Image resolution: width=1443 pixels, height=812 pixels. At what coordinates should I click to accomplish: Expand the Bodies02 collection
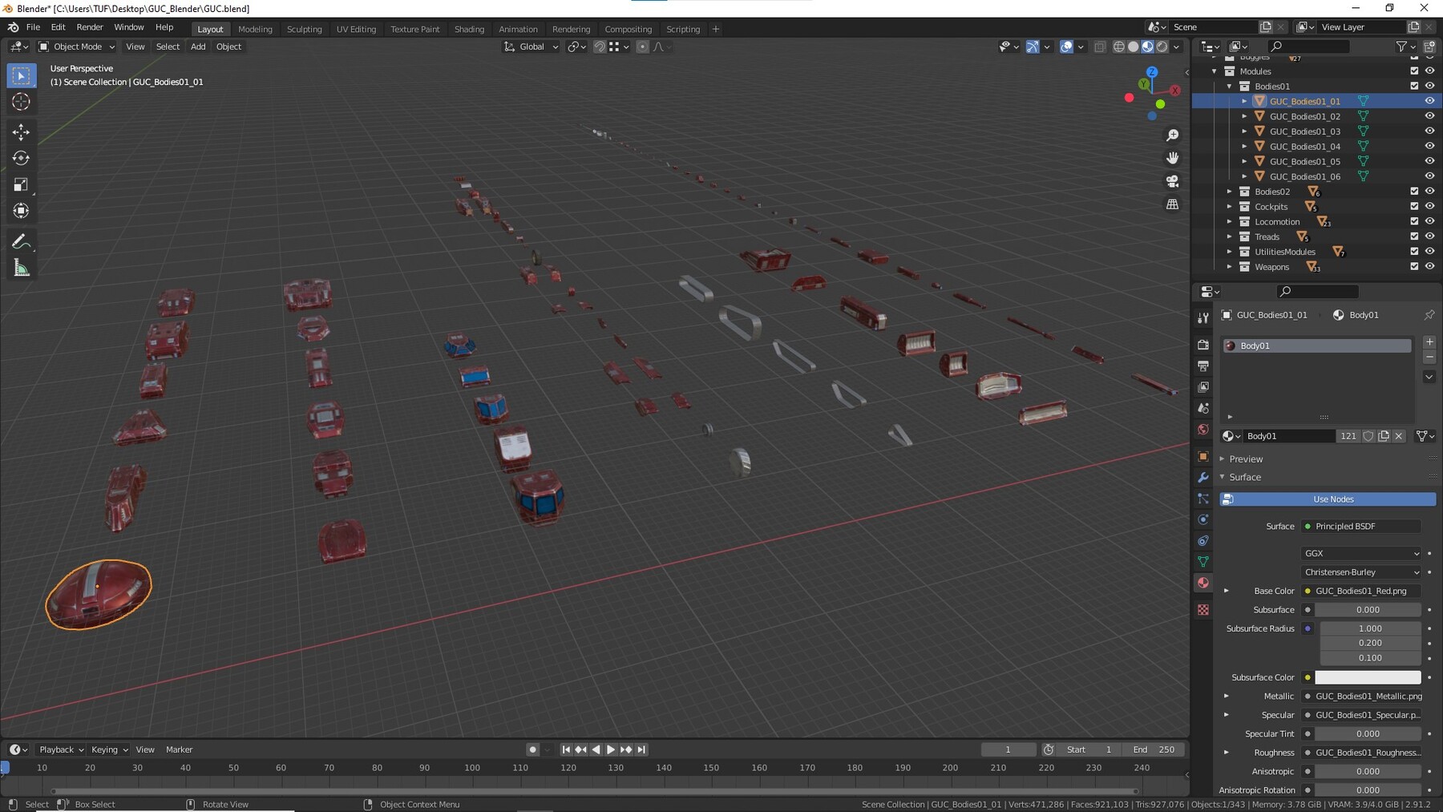coord(1231,191)
